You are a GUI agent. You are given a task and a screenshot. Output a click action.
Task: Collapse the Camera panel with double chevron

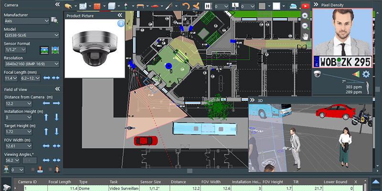pos(58,4)
